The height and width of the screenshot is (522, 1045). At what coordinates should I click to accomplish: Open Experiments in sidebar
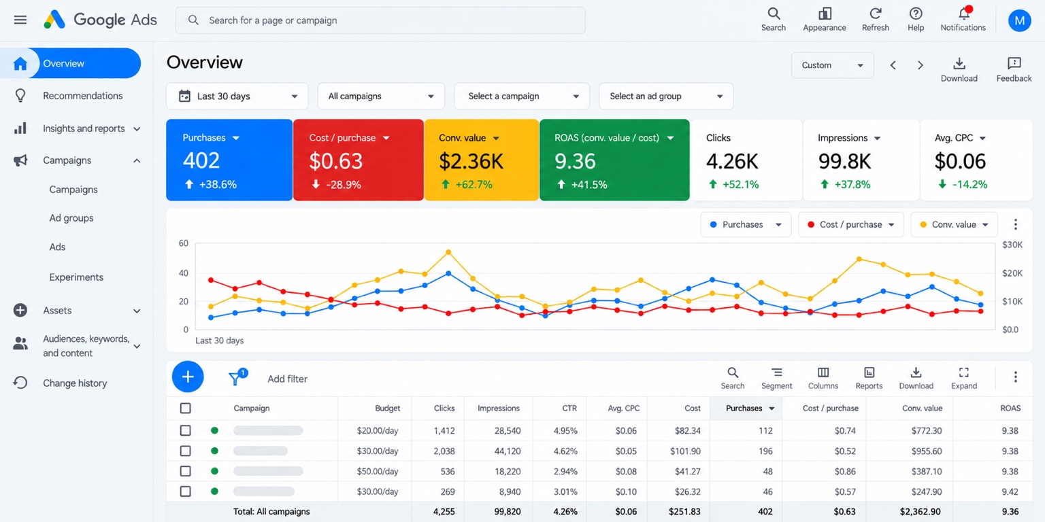click(x=76, y=277)
